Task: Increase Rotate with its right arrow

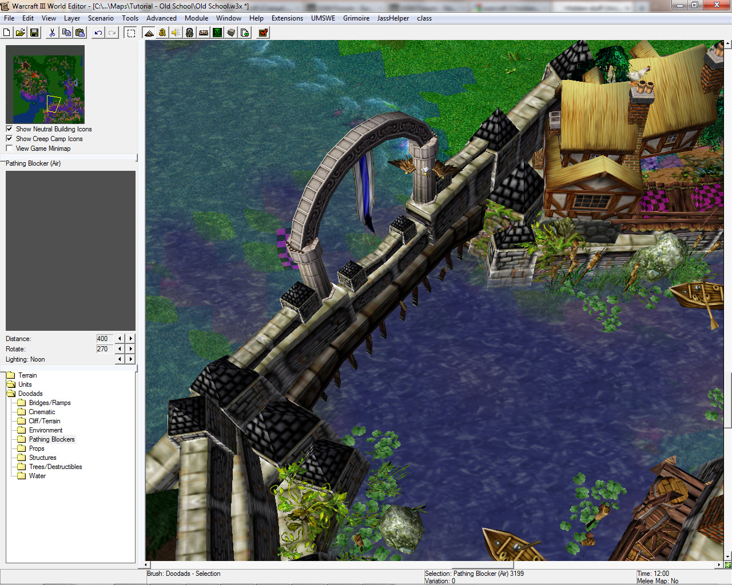Action: point(131,349)
